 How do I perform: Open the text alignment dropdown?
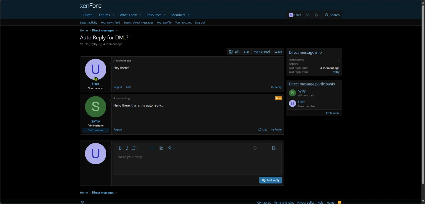[x=162, y=148]
